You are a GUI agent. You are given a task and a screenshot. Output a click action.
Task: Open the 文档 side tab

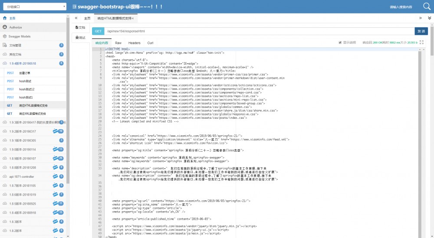(80, 27)
